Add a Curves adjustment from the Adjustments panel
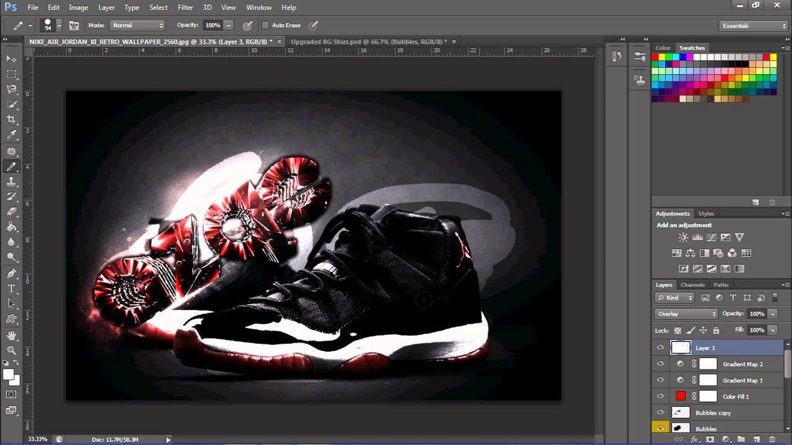This screenshot has height=445, width=792. tap(711, 237)
